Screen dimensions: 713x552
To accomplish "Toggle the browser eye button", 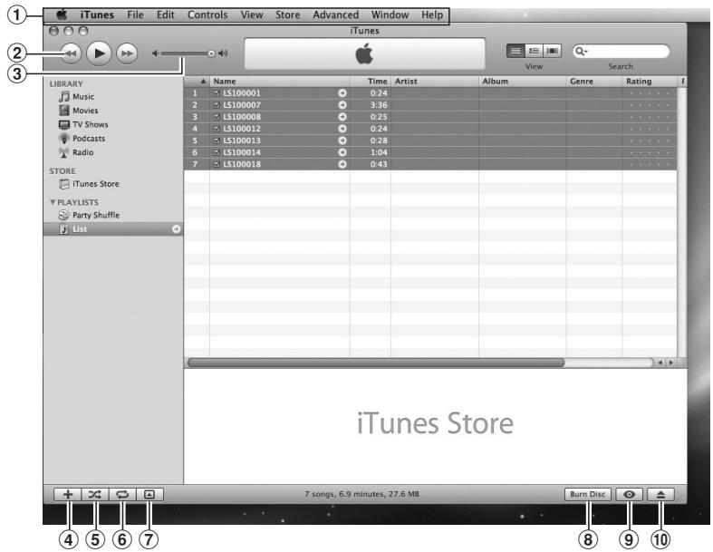I will coord(629,495).
